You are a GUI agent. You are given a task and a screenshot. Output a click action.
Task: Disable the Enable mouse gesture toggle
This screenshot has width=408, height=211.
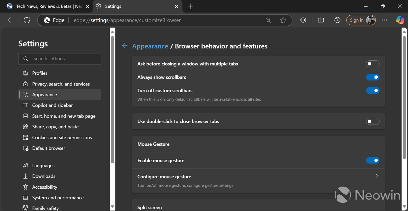pos(372,160)
